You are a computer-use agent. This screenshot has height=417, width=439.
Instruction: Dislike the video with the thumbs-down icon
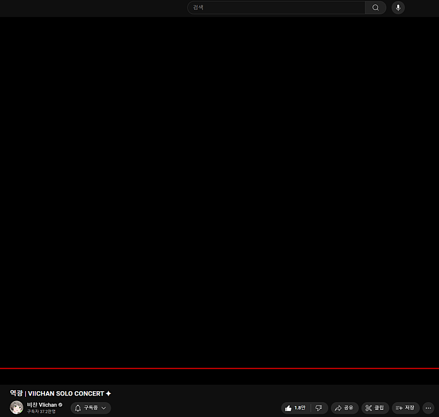319,408
